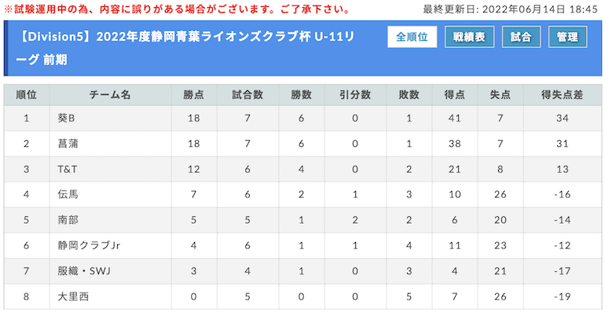The height and width of the screenshot is (316, 605).
Task: Select team 静岡クラブJr row
Action: (x=302, y=245)
